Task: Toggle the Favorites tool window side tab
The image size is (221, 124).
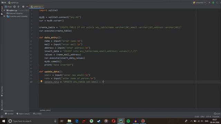Action: 2,91
